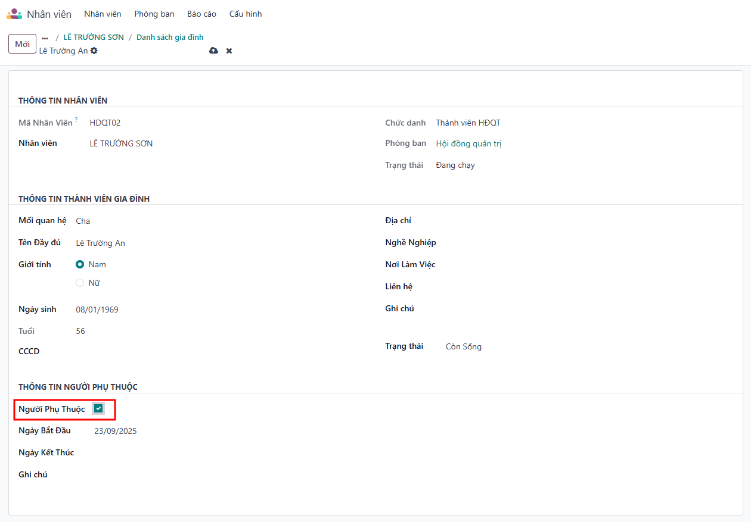Click the Ghi chú field under Liên hệ
The image size is (751, 522).
click(589, 309)
